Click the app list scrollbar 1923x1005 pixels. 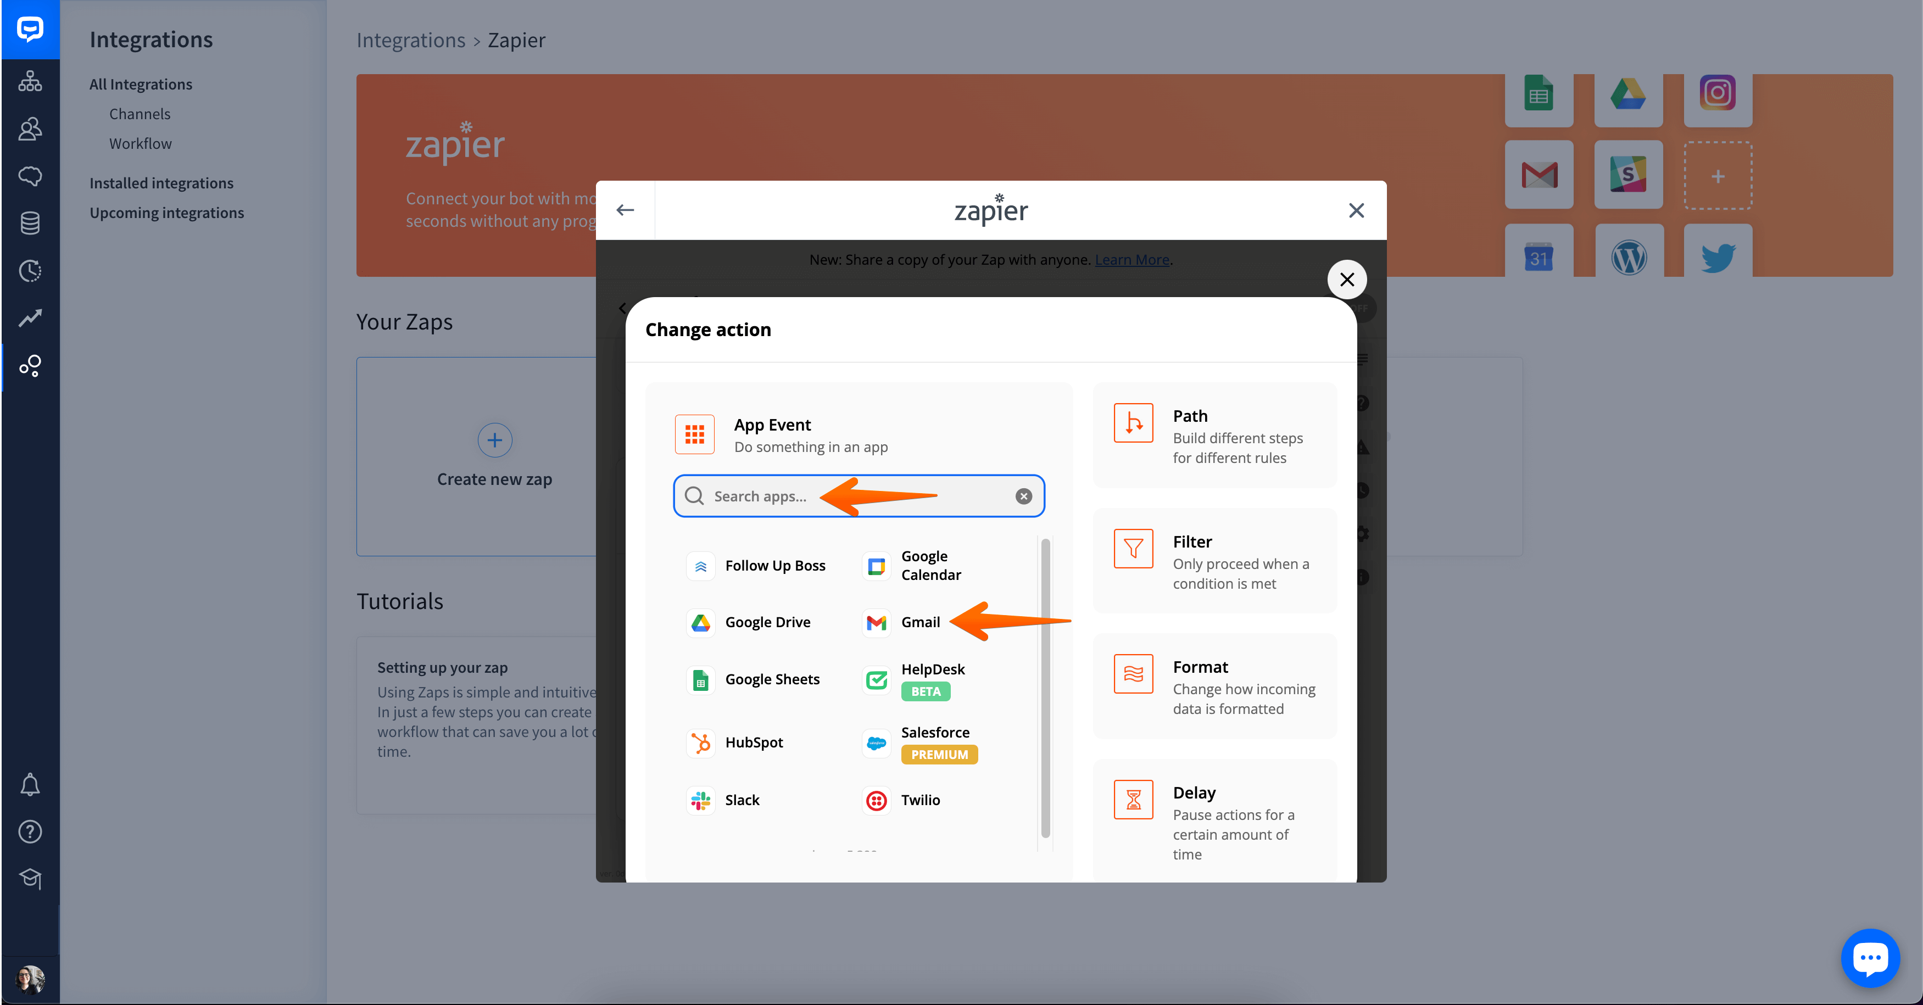coord(1045,689)
